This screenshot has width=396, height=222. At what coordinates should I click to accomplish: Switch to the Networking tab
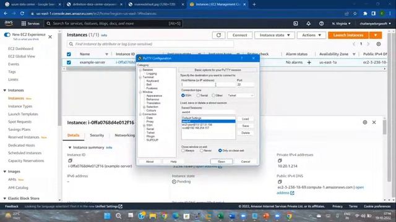[125, 136]
